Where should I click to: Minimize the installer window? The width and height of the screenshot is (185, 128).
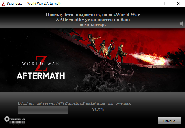pyautogui.click(x=153, y=4)
